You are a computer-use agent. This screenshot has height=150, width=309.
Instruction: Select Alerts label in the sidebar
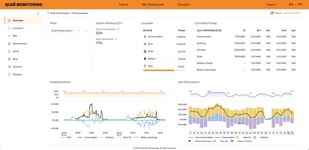(16, 51)
